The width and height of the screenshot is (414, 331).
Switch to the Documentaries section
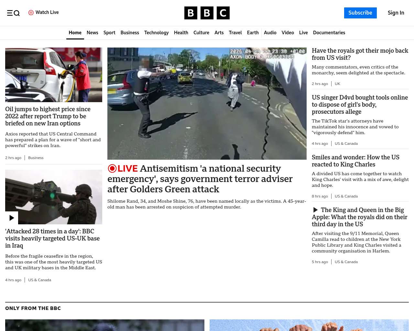(x=329, y=33)
